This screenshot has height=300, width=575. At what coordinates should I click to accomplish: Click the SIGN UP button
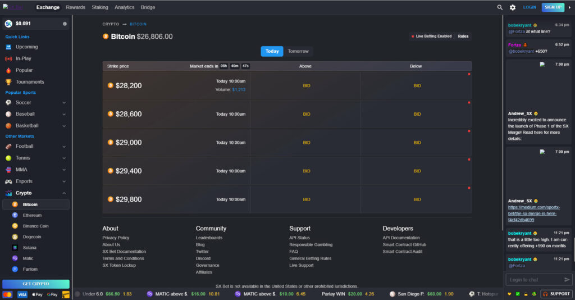click(x=553, y=7)
